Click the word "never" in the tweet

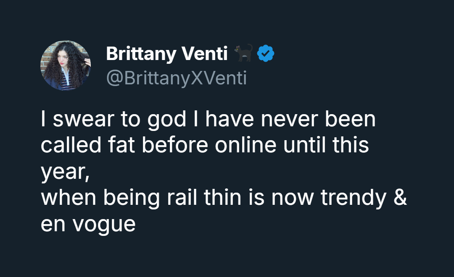pyautogui.click(x=289, y=120)
